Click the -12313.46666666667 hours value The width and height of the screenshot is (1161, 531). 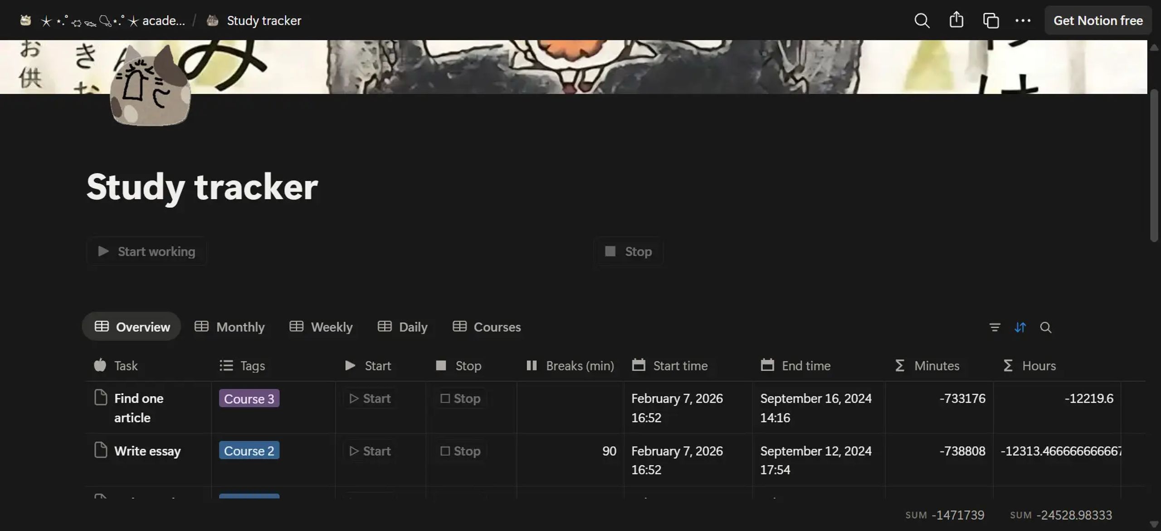point(1061,451)
